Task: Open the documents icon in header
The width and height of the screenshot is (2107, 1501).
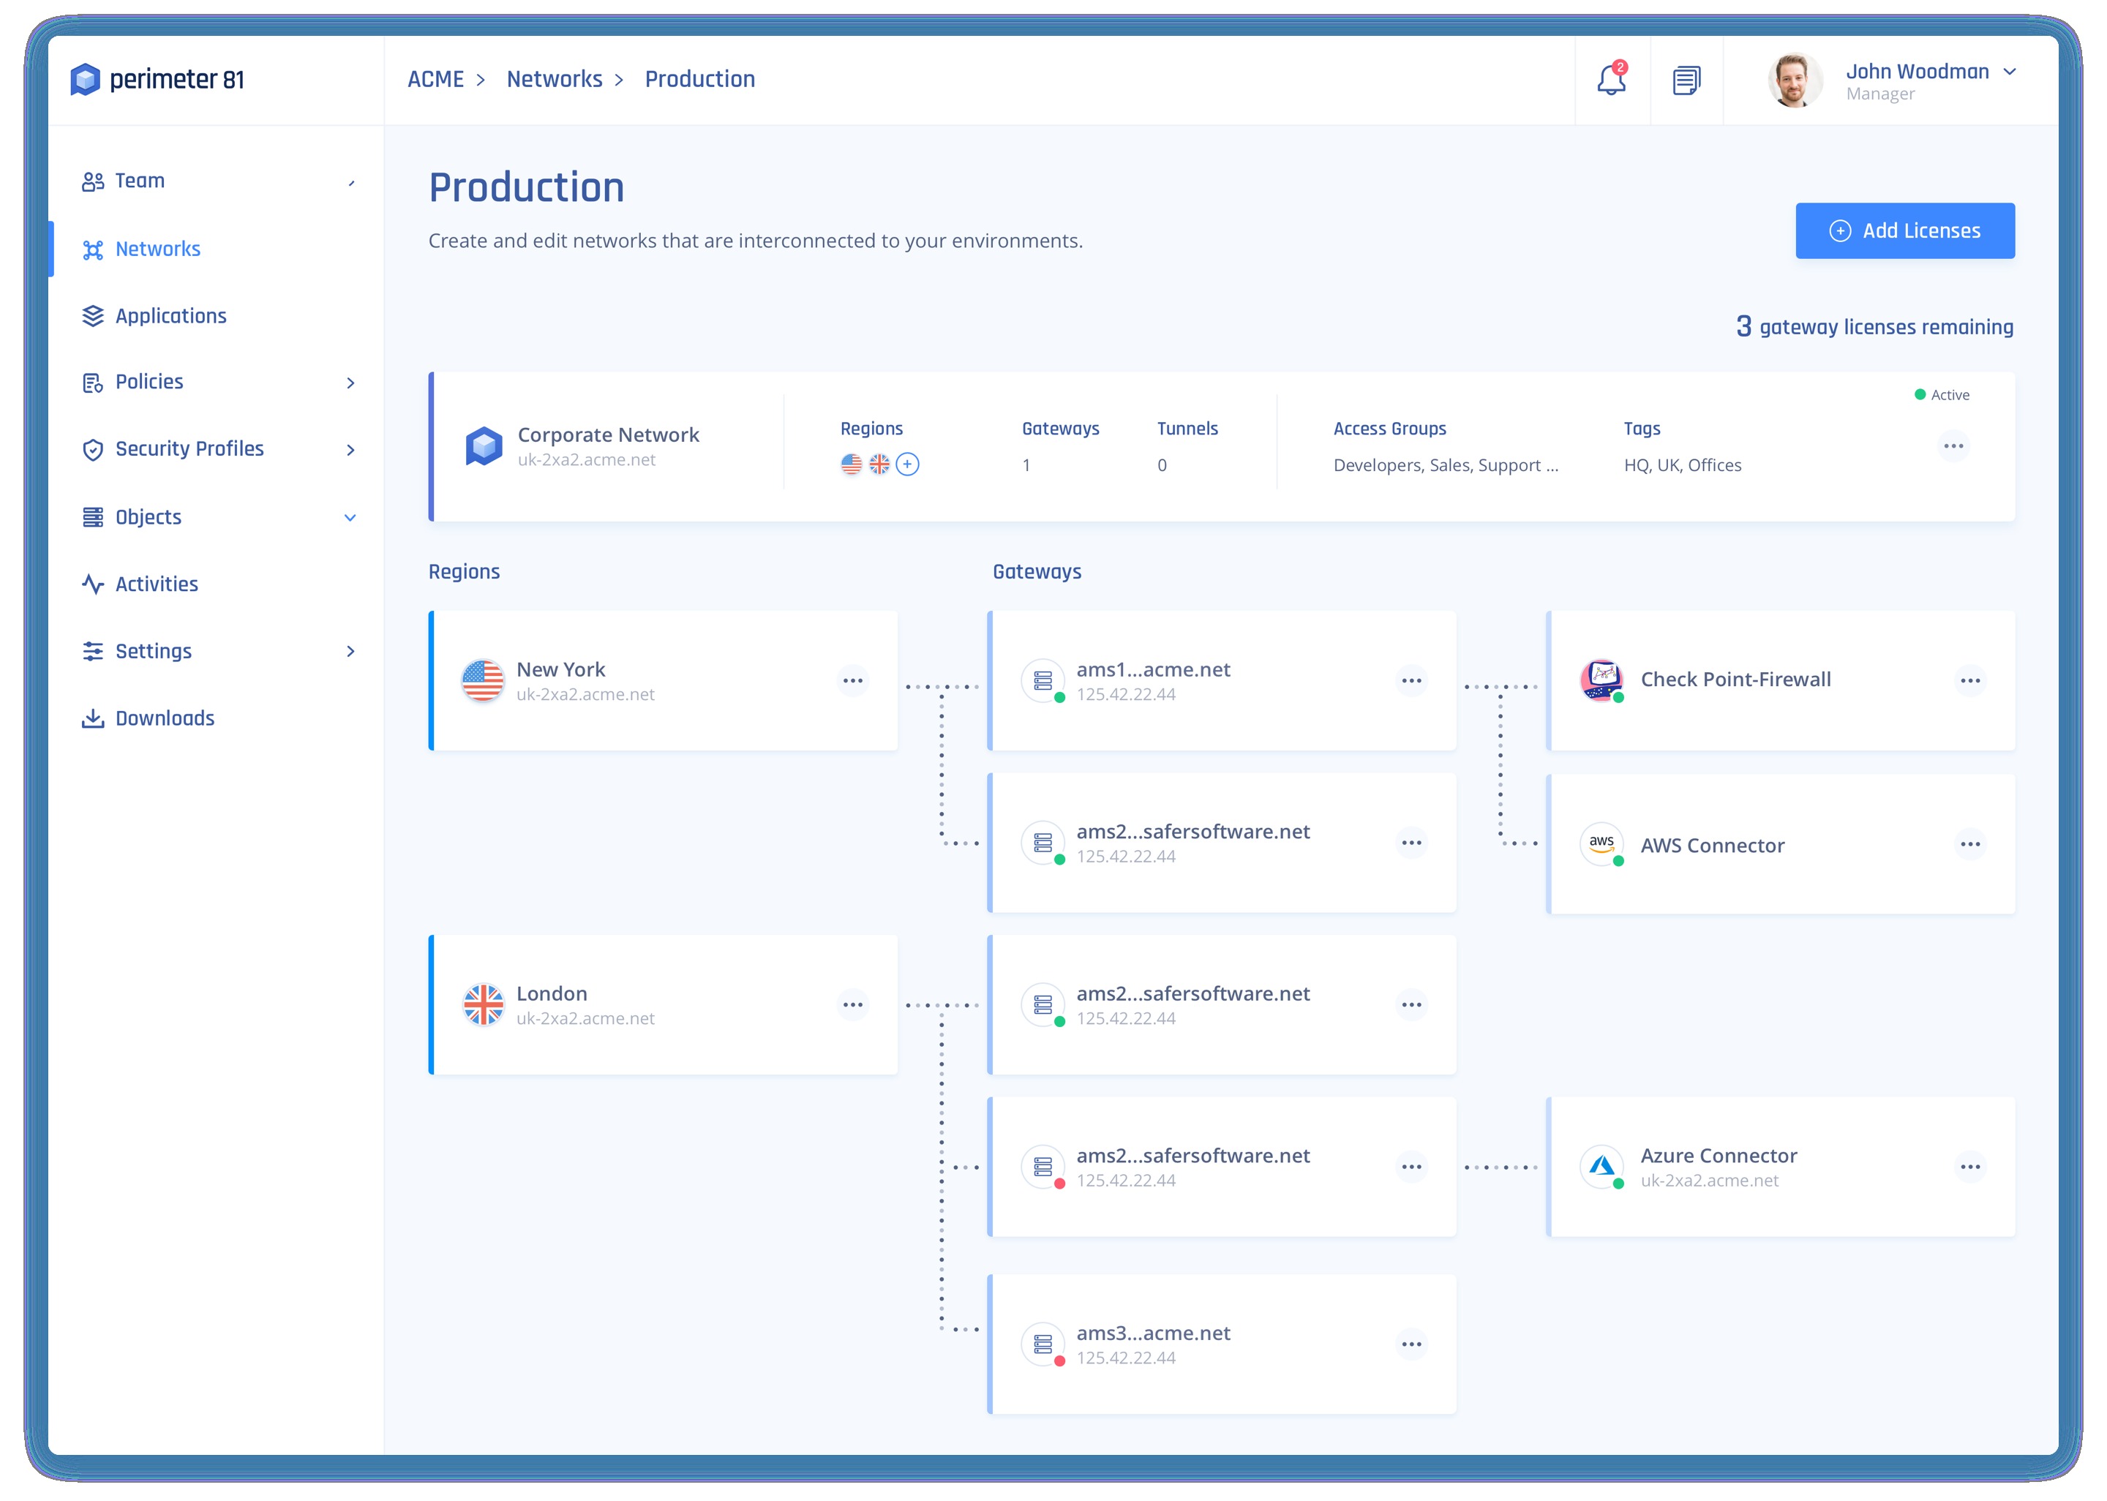Action: click(1686, 80)
